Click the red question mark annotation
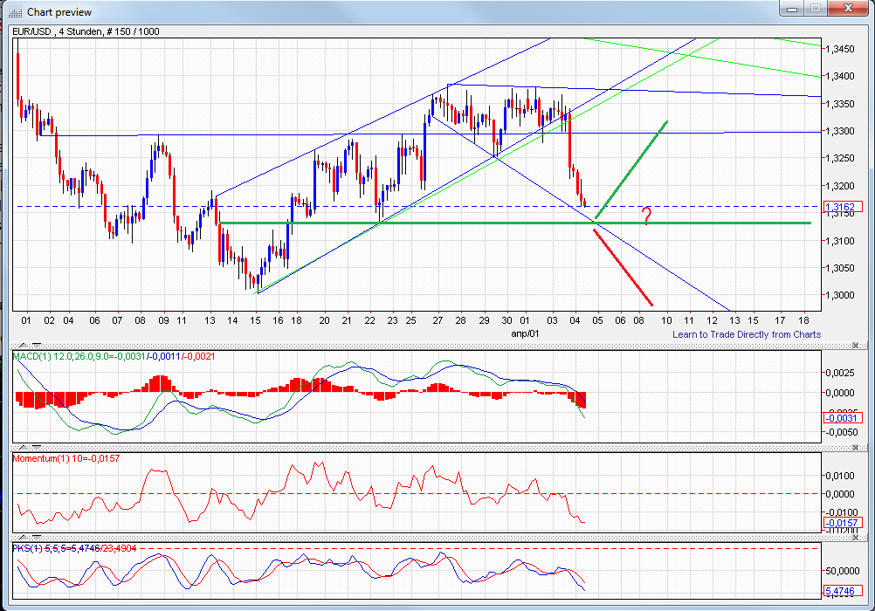 pos(645,216)
